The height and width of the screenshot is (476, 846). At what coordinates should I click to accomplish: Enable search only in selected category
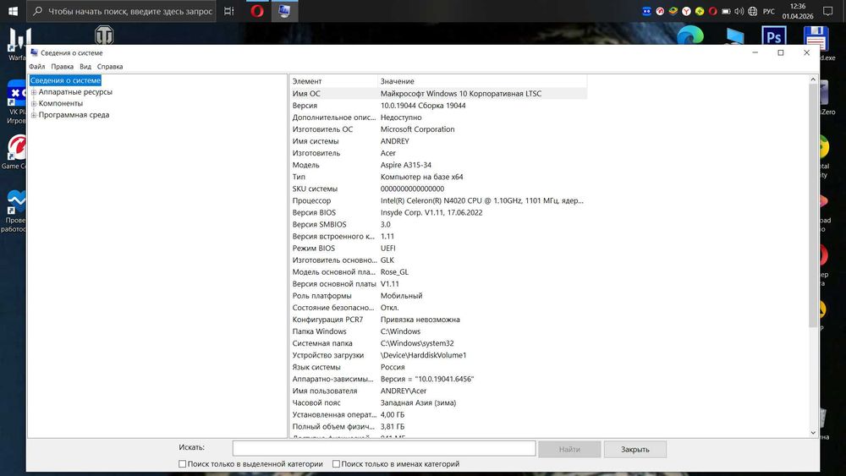183,463
